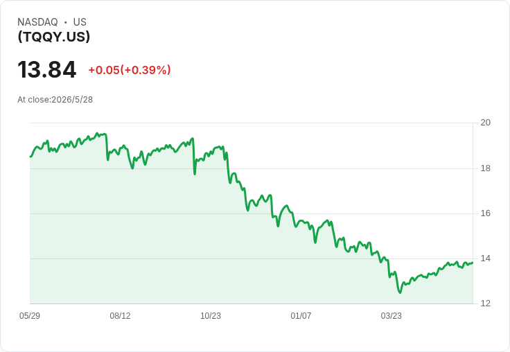Click the 14 y-axis price label
This screenshot has width=510, height=352.
485,258
